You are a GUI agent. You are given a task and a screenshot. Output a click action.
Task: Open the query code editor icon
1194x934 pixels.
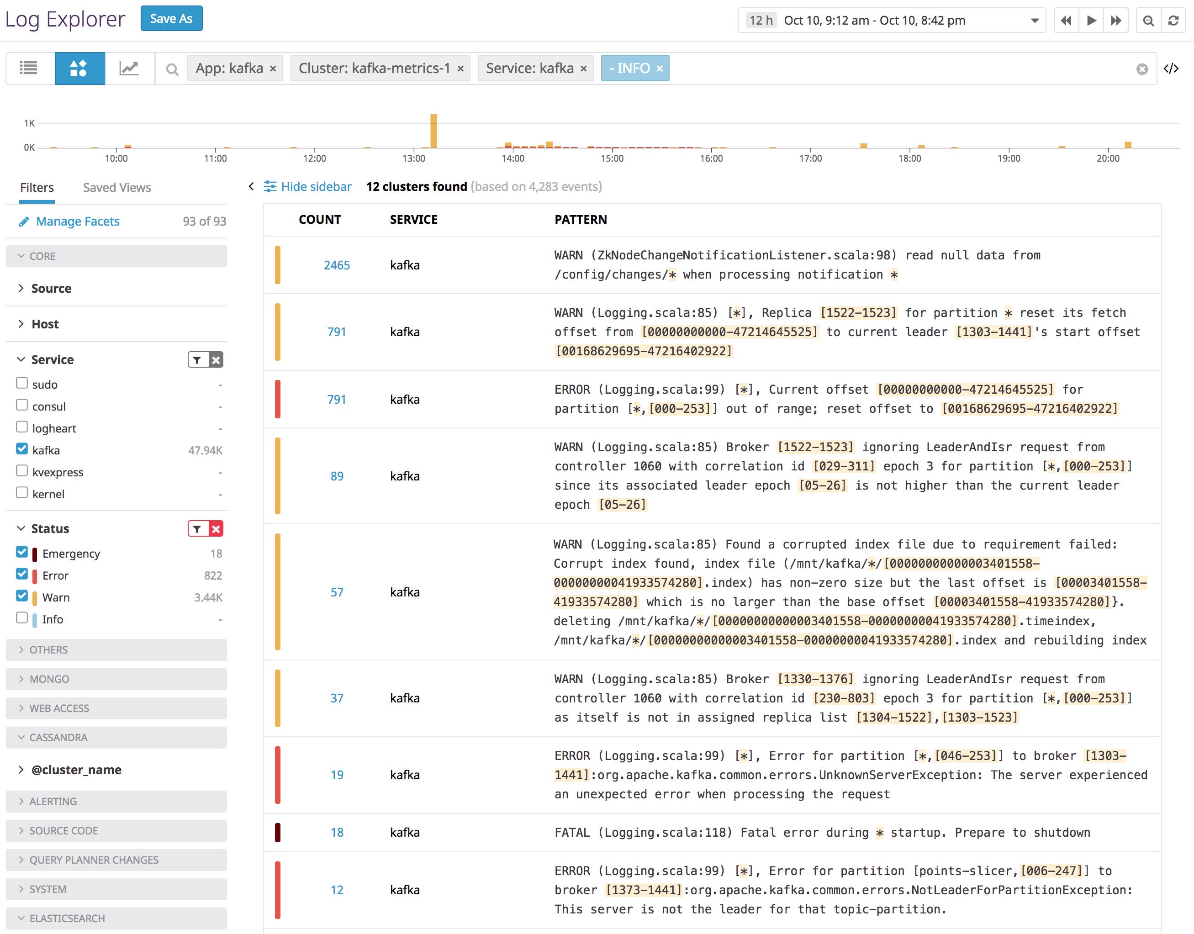[1172, 69]
